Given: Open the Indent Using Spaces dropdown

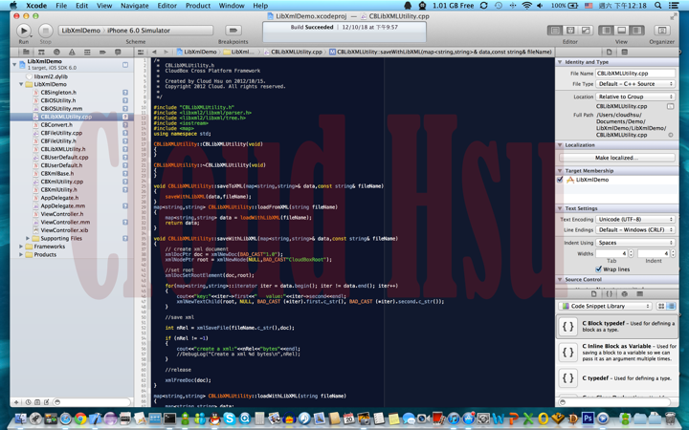Looking at the screenshot, I should (635, 243).
